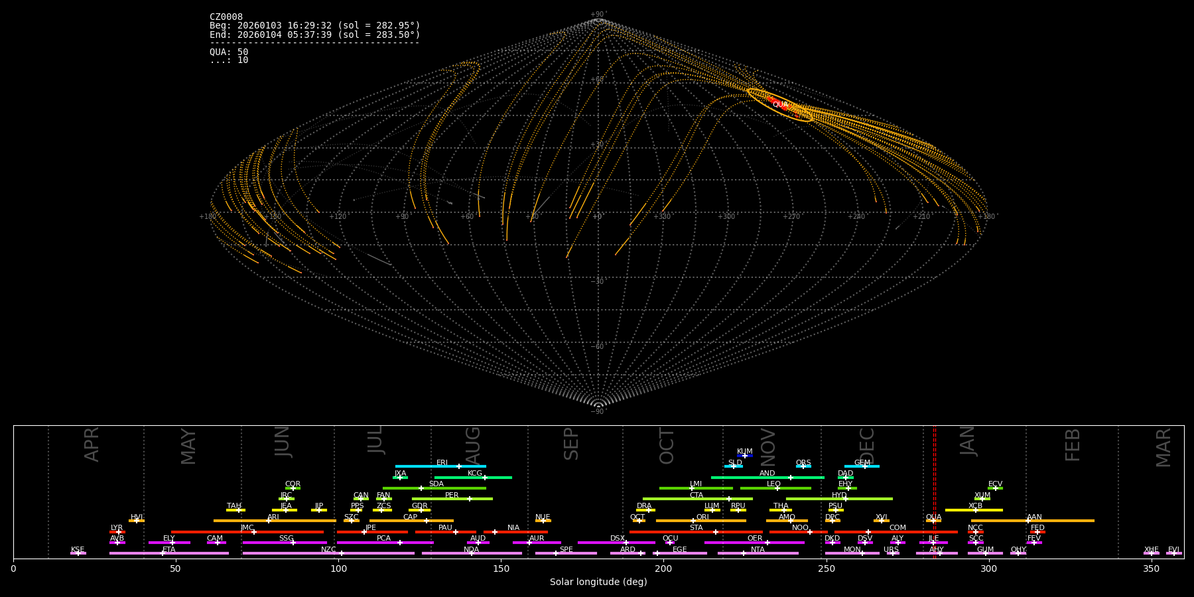The image size is (1194, 597).
Task: Click the ECV shower label in the timeline
Action: tap(995, 484)
